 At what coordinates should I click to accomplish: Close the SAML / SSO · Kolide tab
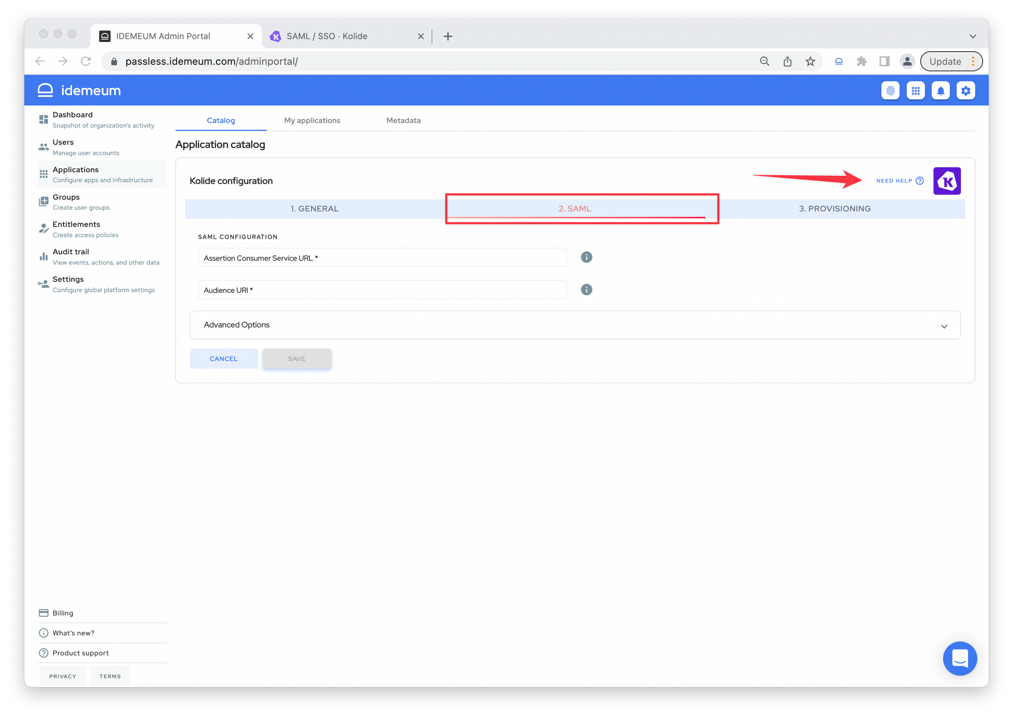[420, 36]
